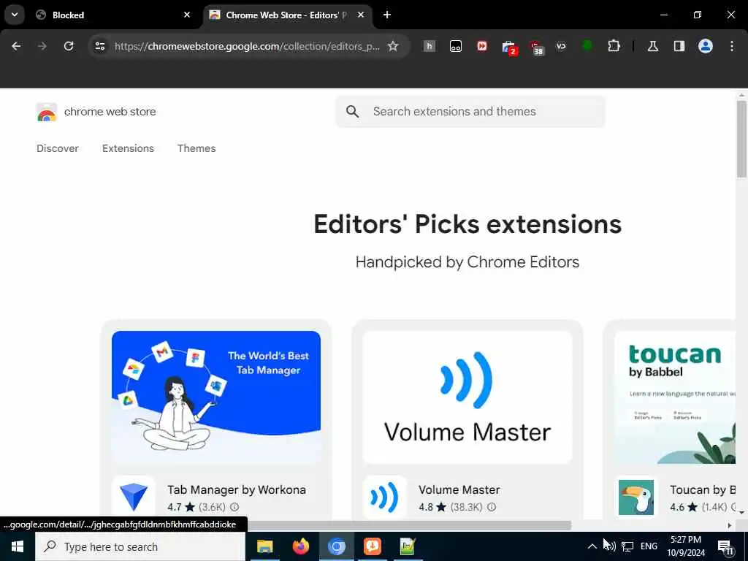
Task: Open the 'VD' extension icon
Action: (561, 46)
